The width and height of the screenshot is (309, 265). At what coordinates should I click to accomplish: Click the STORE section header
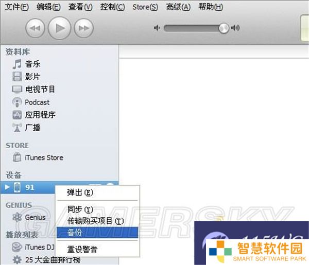click(17, 146)
